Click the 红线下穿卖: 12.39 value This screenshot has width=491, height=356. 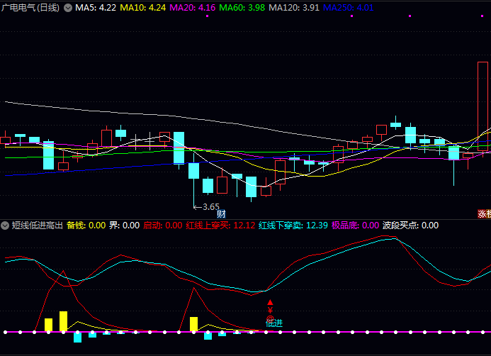293,226
